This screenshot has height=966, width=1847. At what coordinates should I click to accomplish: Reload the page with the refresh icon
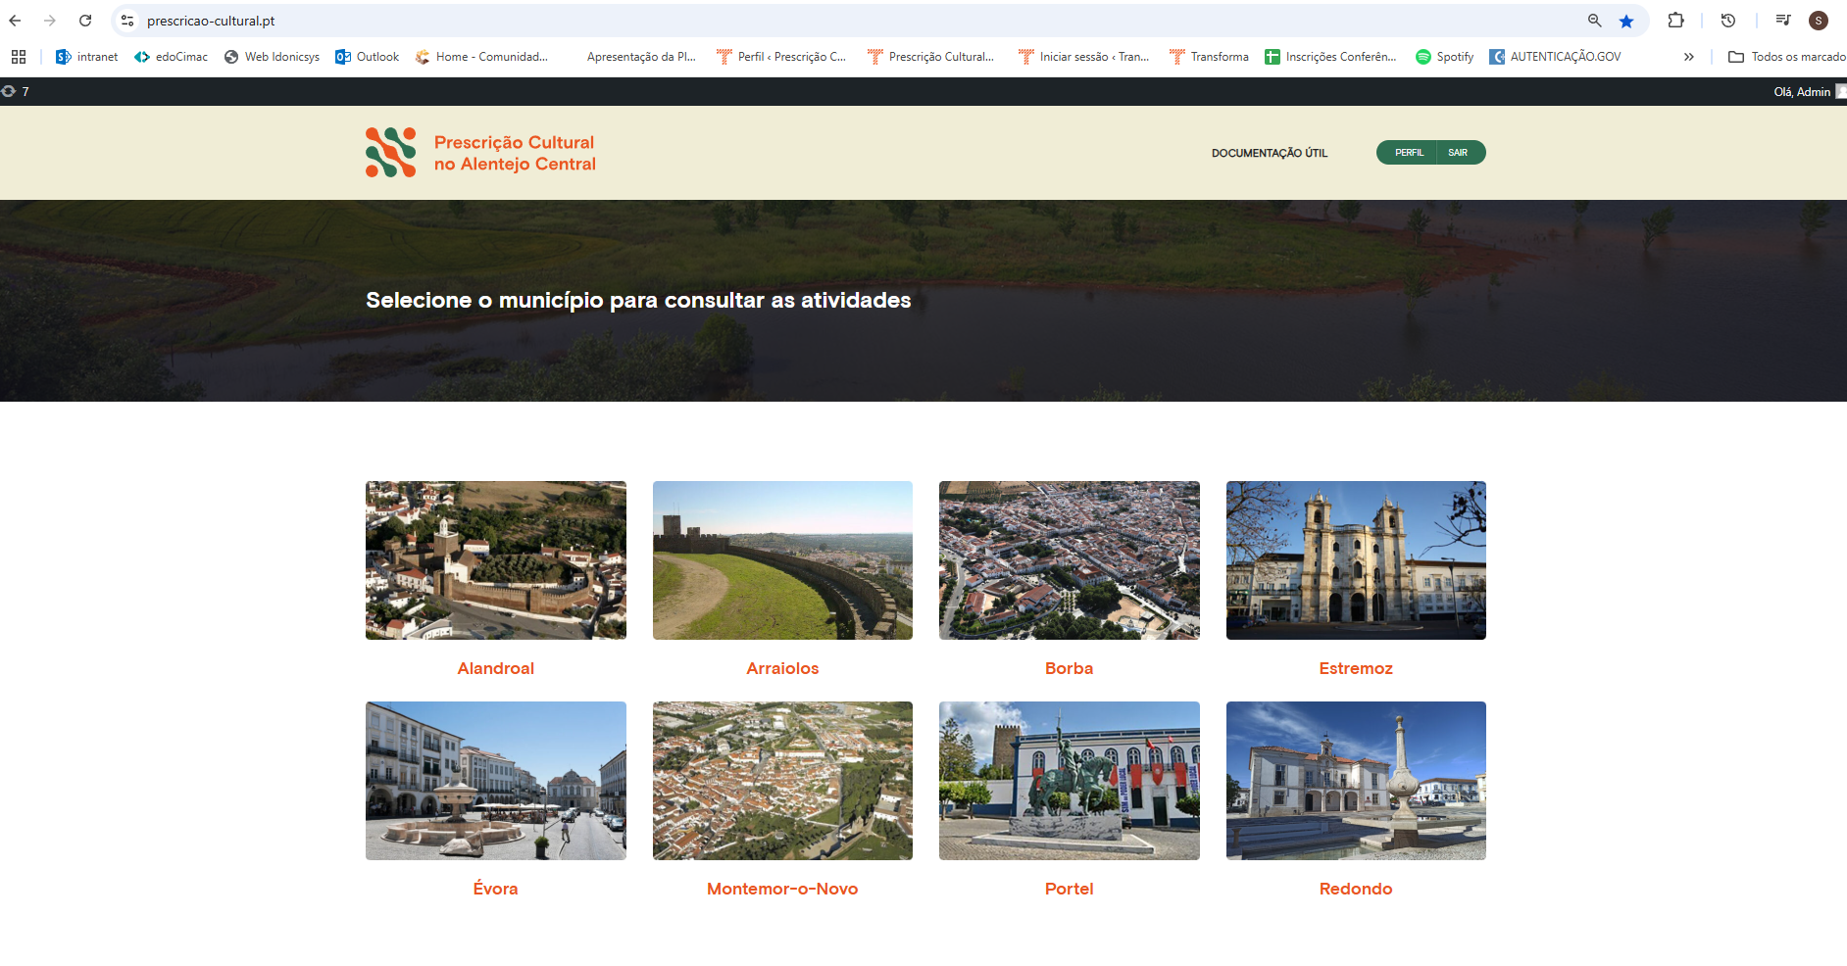pyautogui.click(x=85, y=21)
